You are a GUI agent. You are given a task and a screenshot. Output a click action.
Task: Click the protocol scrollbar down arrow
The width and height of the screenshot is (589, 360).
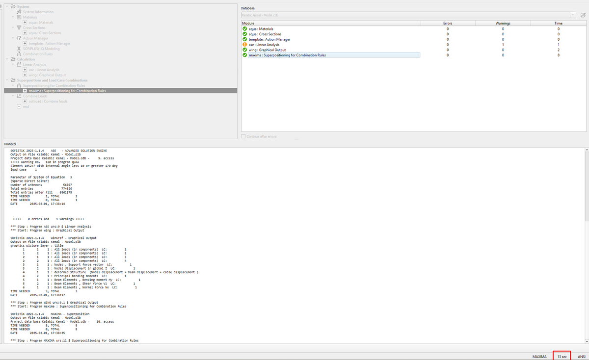pos(586,341)
